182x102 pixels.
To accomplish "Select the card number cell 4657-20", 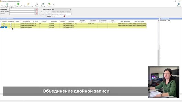I will click(36, 25).
